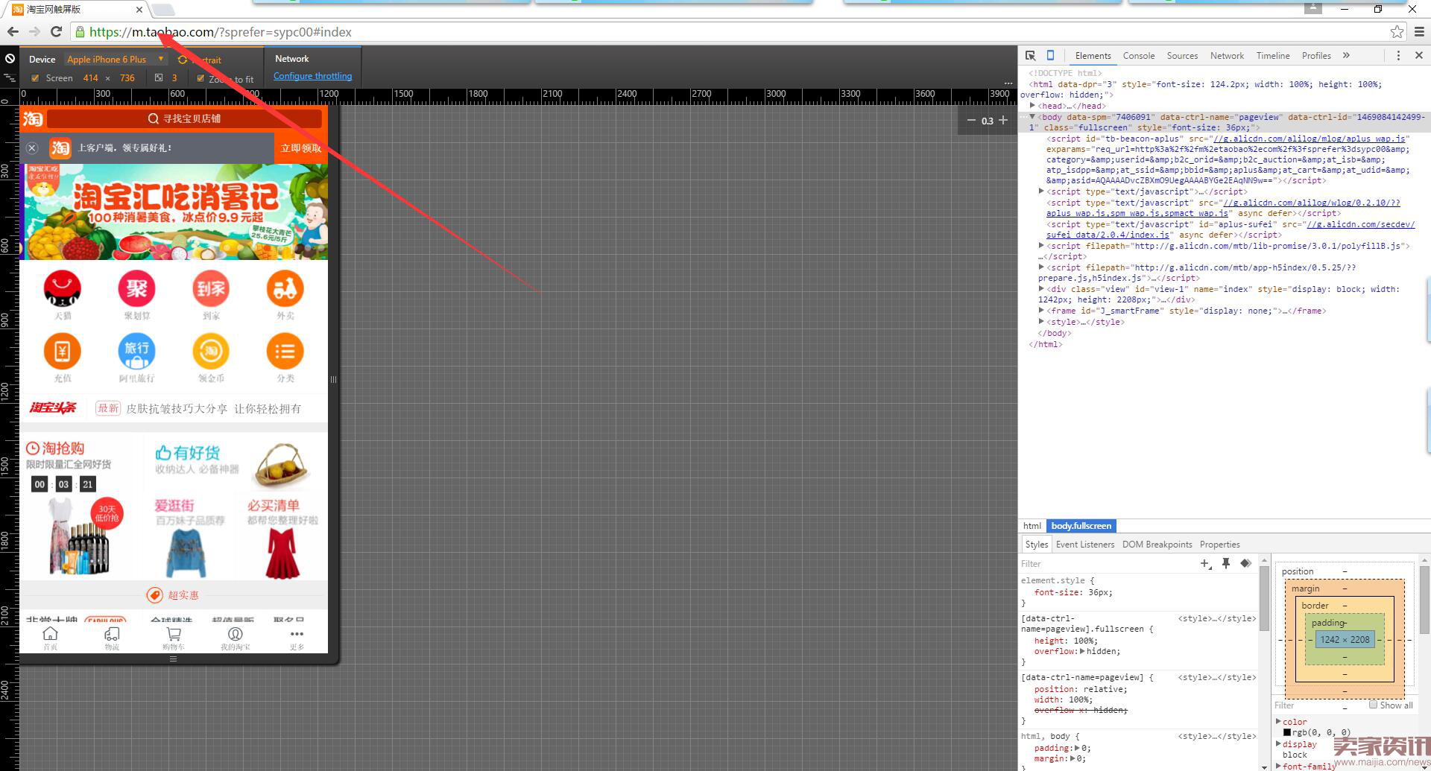Click the device pixel ratio icon

click(x=159, y=77)
